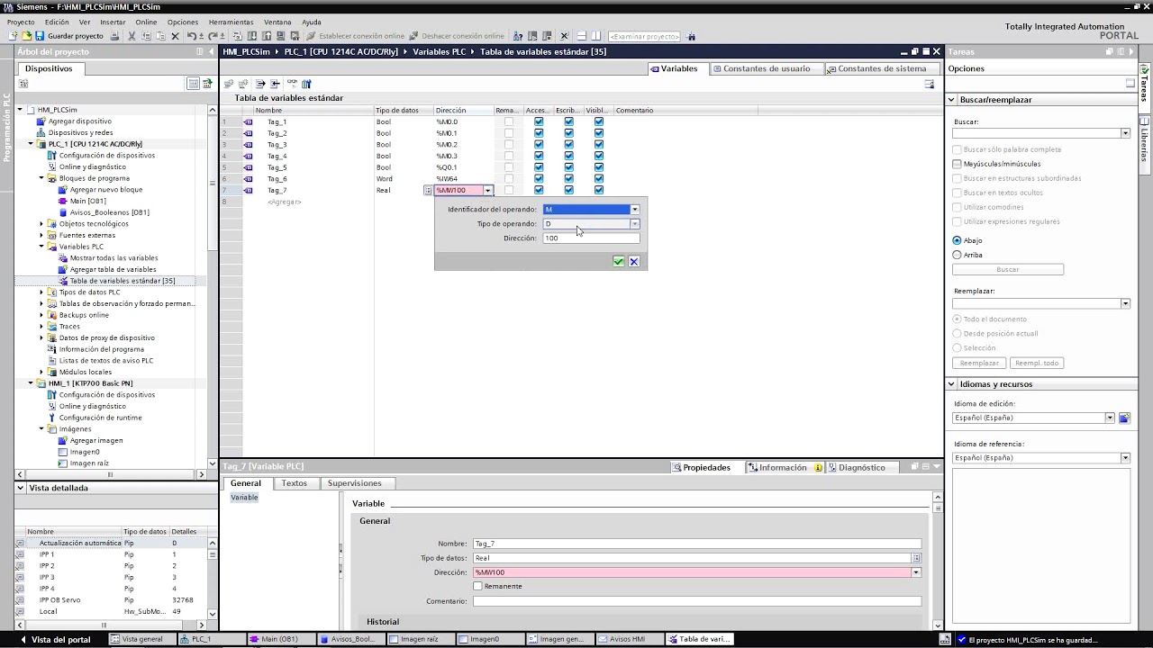Switch to Supervisiones properties tab
This screenshot has height=648, width=1153.
355,483
